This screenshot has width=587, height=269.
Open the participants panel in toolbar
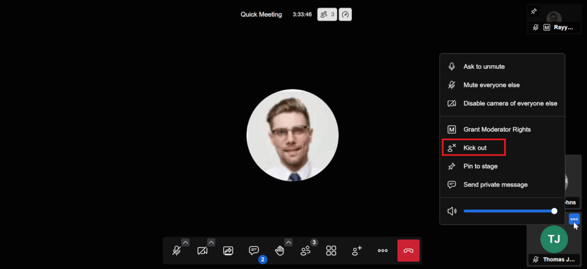306,251
